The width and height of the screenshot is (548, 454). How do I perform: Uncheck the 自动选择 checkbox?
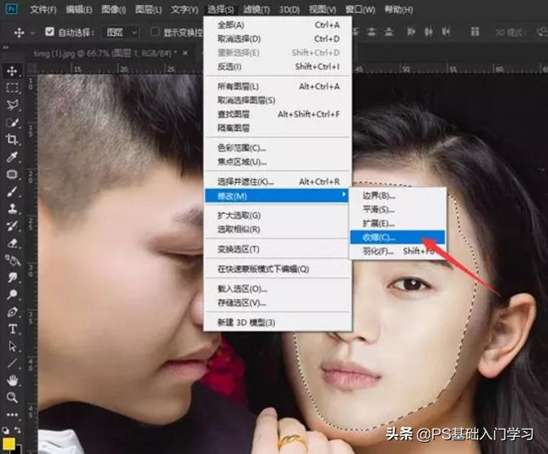(x=50, y=33)
